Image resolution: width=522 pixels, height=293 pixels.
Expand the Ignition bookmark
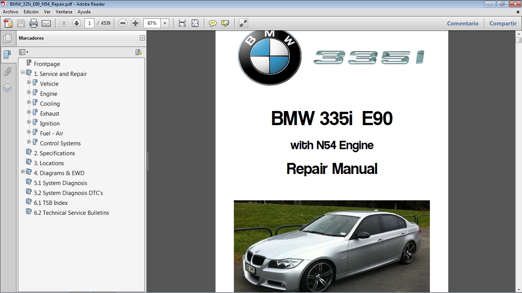(x=29, y=122)
